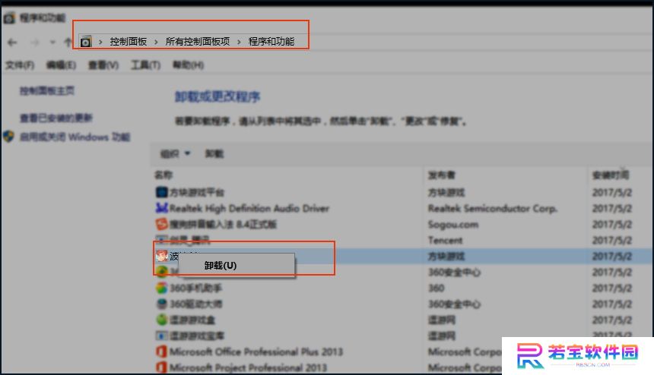Click 方块游戏平台 program icon
Viewport: 654px width, 375px height.
(161, 192)
